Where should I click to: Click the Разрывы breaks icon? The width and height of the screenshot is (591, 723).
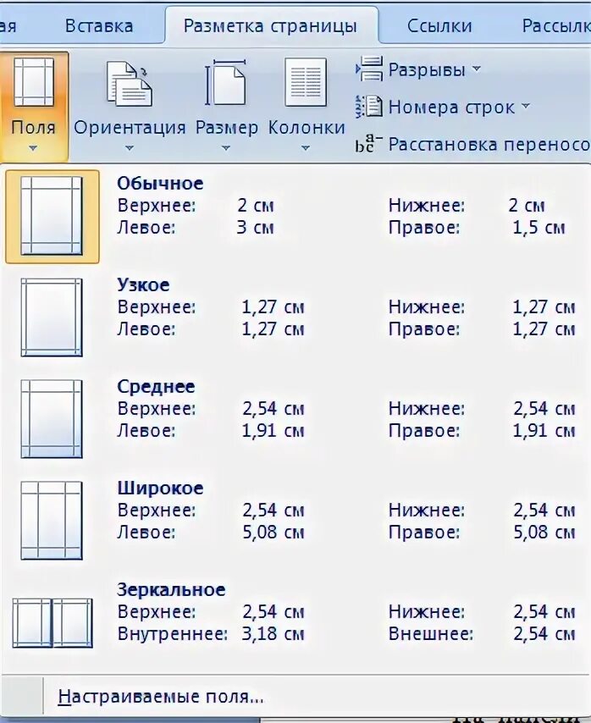coord(369,69)
